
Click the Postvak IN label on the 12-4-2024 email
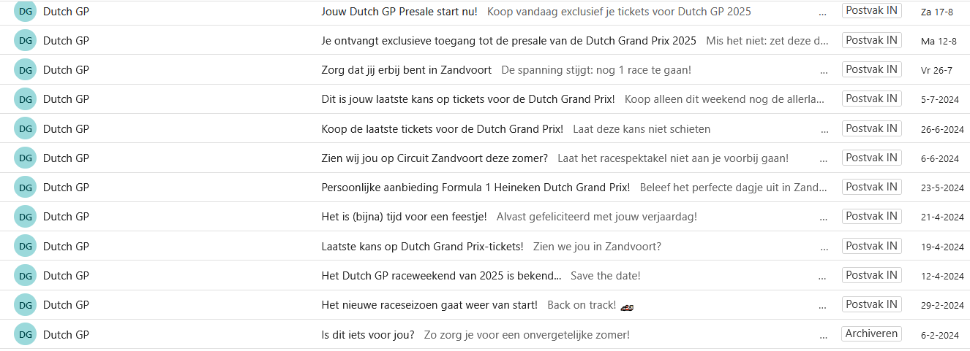coord(871,275)
